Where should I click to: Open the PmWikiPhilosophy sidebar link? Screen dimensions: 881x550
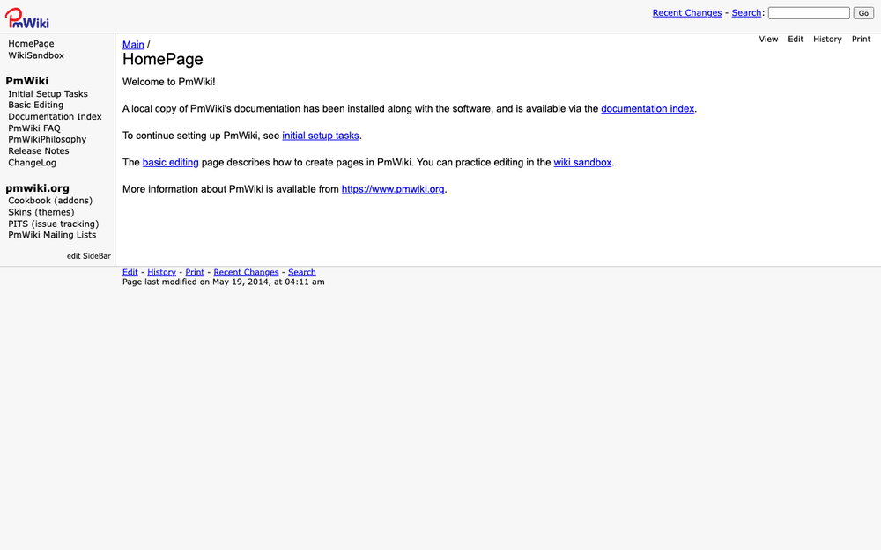point(48,139)
